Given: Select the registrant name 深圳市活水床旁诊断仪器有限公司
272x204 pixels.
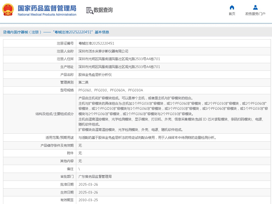Looking at the screenshot, I should (x=103, y=51).
